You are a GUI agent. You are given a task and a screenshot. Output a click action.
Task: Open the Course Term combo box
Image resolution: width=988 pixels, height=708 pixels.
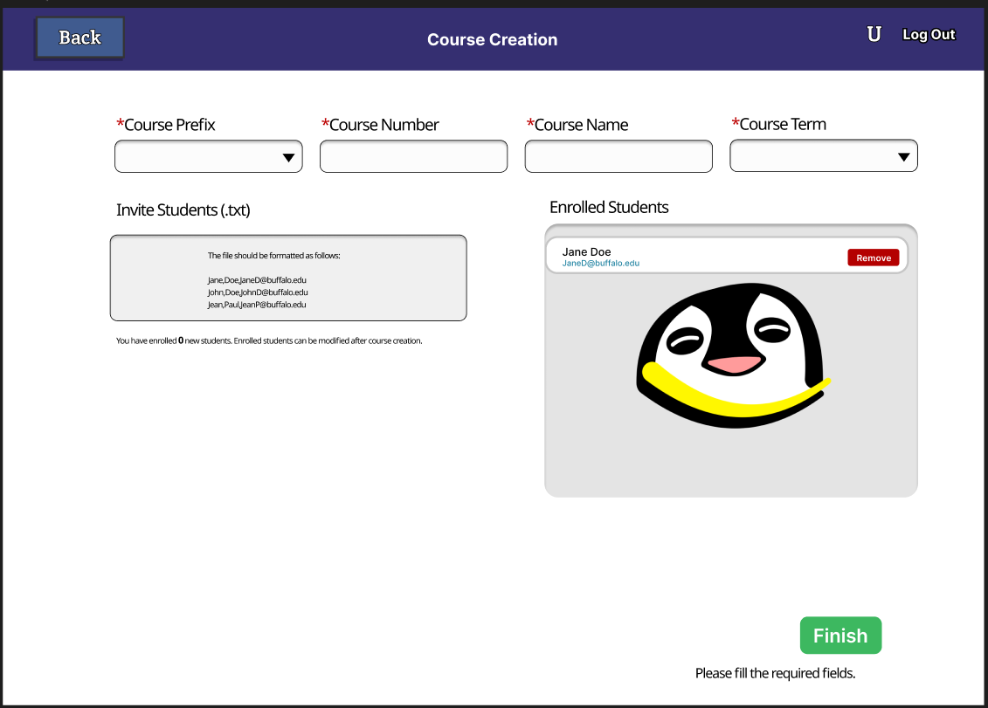click(824, 155)
